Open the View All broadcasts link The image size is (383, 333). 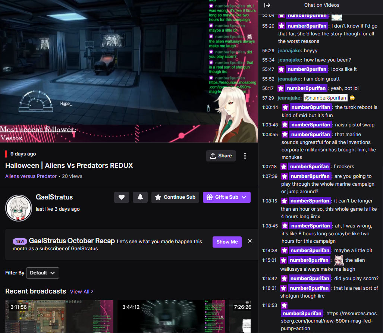[82, 292]
